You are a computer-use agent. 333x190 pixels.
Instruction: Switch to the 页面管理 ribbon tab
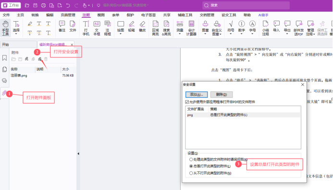[68, 15]
